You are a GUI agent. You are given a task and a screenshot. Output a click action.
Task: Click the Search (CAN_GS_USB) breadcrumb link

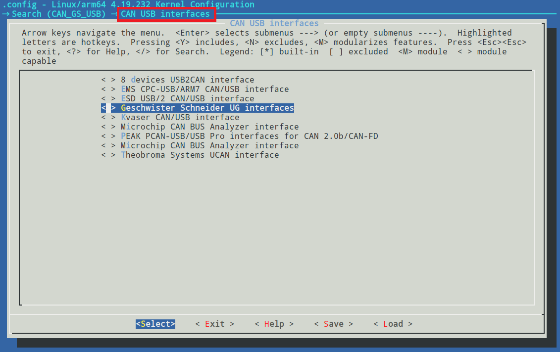click(58, 14)
